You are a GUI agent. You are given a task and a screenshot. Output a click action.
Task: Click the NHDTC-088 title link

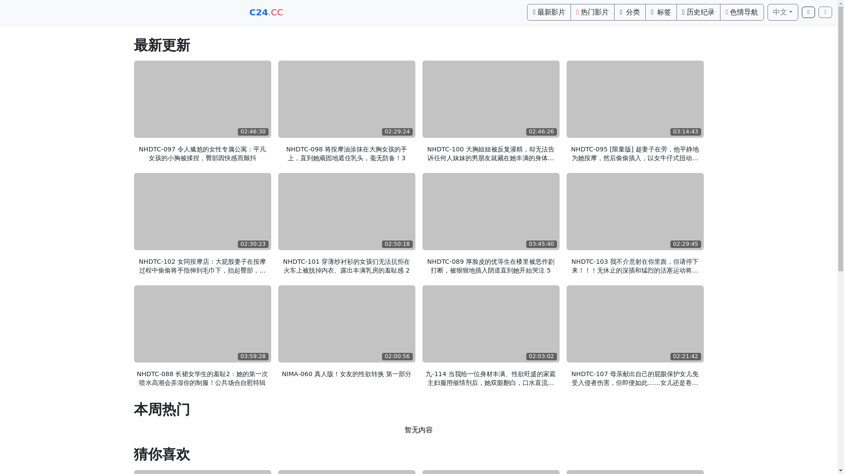tap(203, 378)
